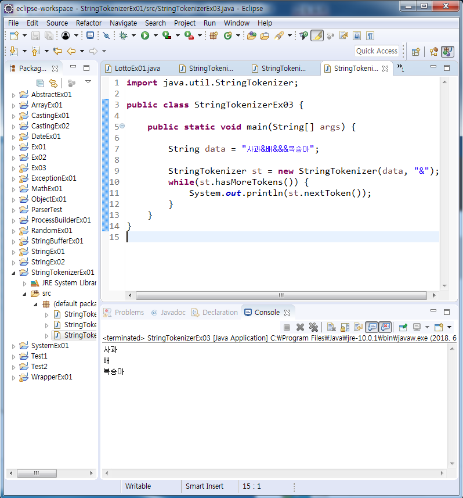Click the Last Edit Location icon

[x=57, y=51]
